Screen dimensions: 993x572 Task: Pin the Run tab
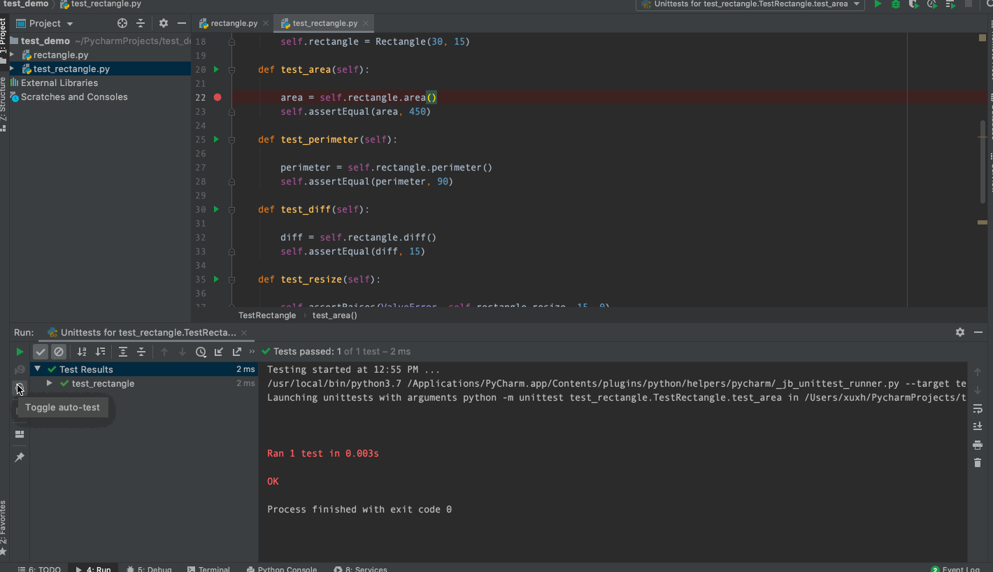tap(20, 457)
